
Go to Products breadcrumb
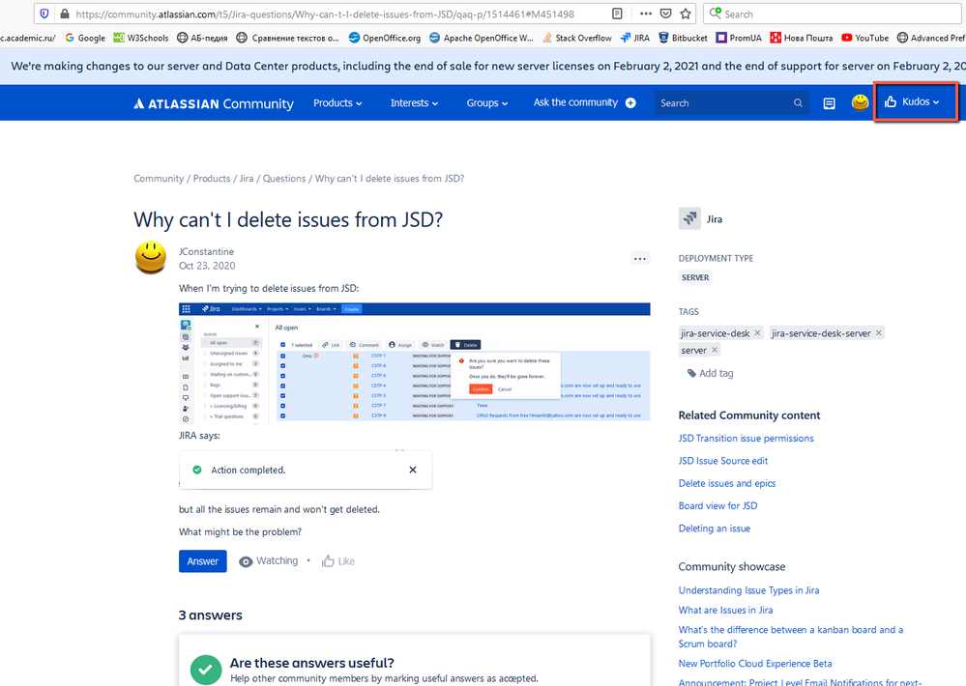[x=212, y=179]
